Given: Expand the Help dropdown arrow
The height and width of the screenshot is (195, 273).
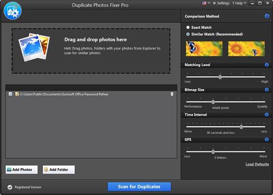Looking at the screenshot, I should click(245, 3).
